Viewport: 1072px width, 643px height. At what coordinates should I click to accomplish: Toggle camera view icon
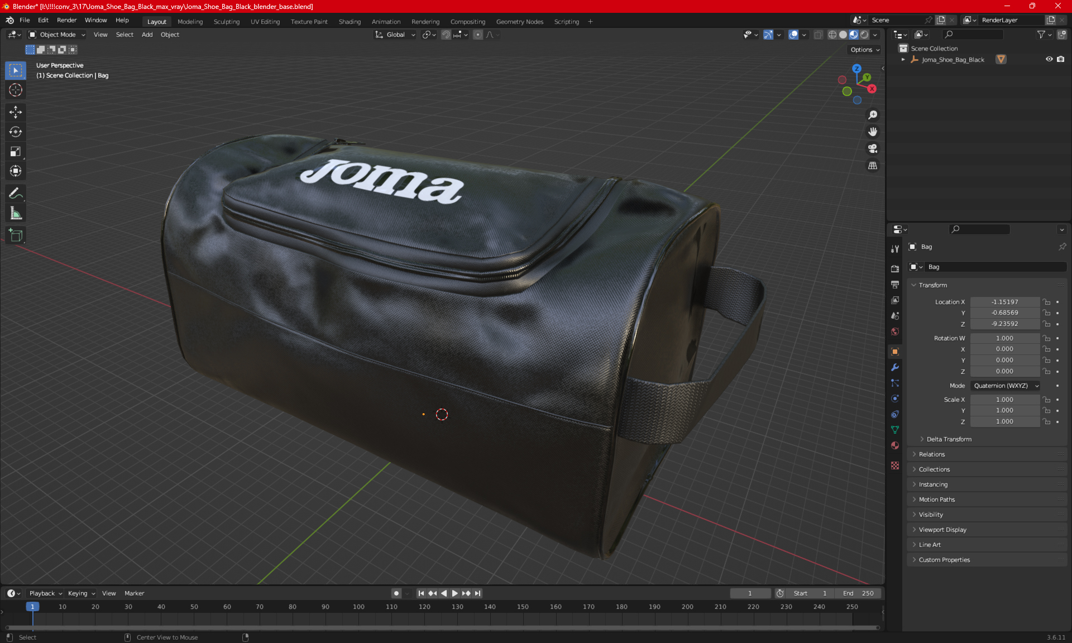[873, 148]
